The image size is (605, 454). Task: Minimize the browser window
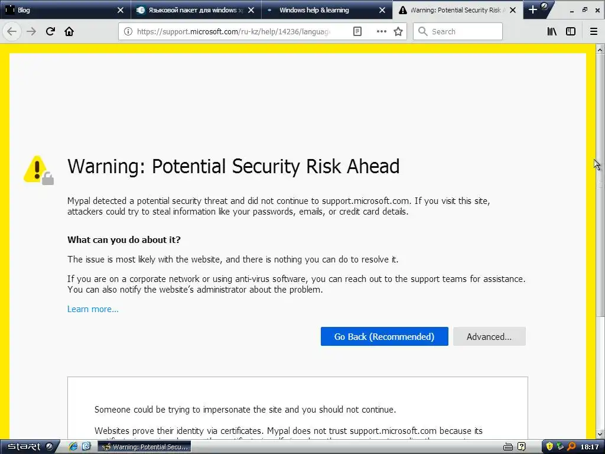(x=572, y=11)
